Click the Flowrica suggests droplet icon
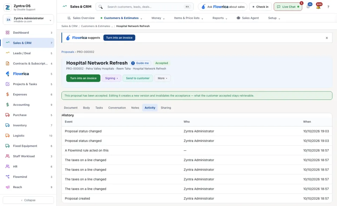The image size is (337, 206). [x=68, y=38]
